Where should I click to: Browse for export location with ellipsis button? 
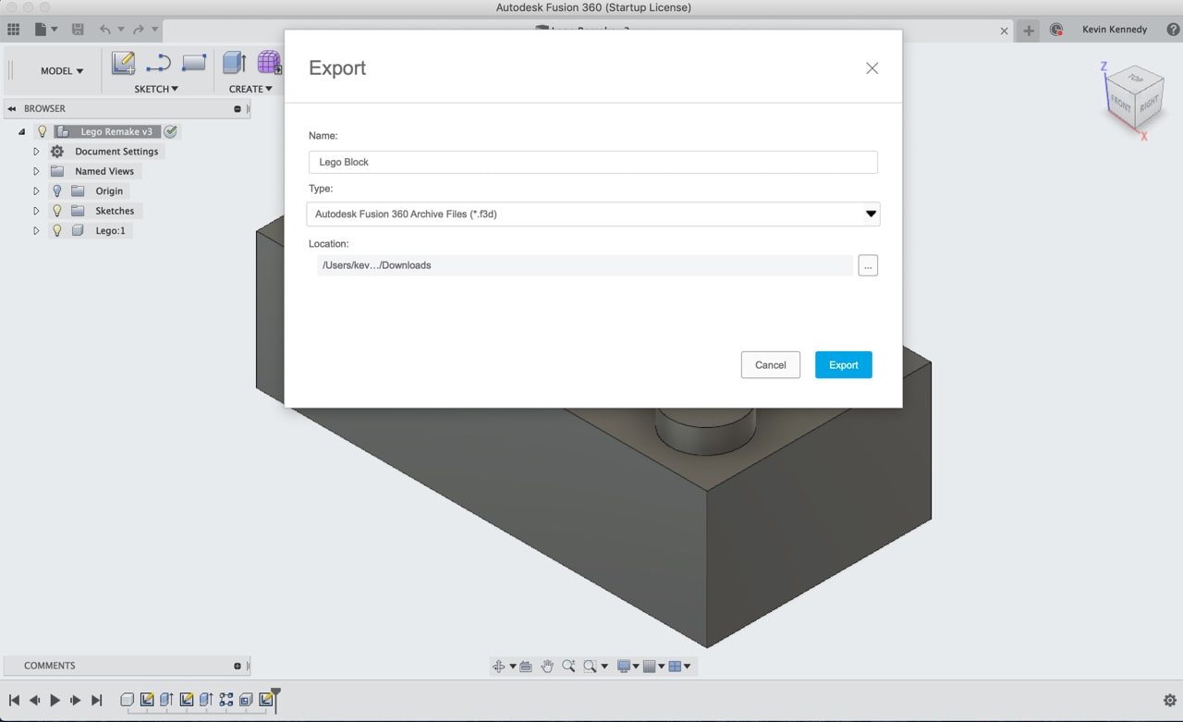pyautogui.click(x=868, y=265)
